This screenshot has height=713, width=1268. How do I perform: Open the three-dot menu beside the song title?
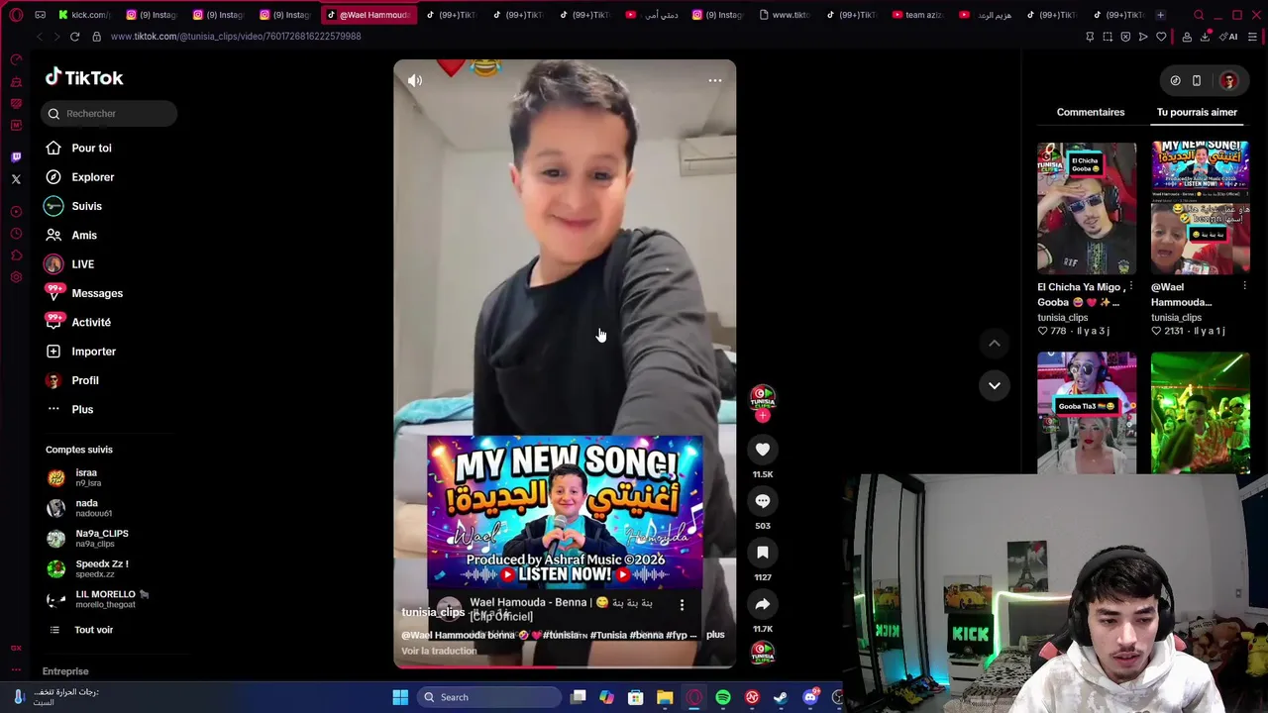[682, 604]
